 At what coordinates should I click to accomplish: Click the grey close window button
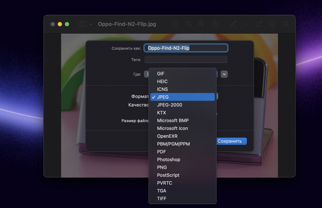click(x=53, y=24)
